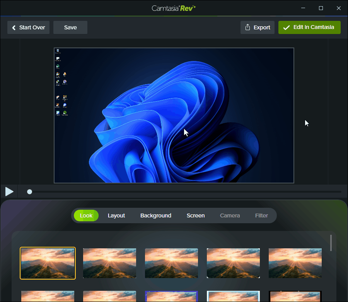Switch to the Camera tab
This screenshot has height=302, width=348.
230,215
